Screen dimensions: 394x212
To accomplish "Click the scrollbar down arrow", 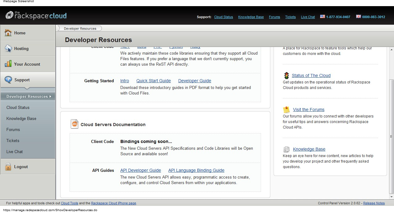I will 392,197.
